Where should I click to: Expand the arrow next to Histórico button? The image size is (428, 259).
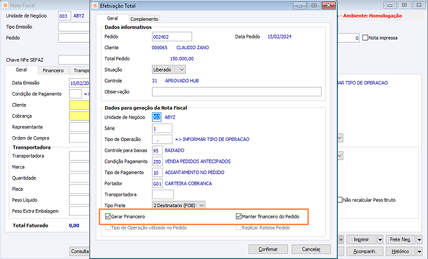(x=420, y=251)
